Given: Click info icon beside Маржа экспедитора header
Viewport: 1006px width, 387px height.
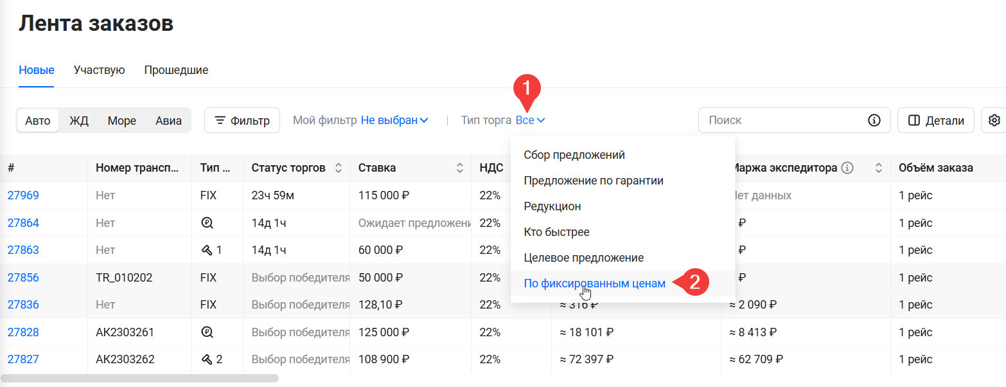Looking at the screenshot, I should (847, 168).
